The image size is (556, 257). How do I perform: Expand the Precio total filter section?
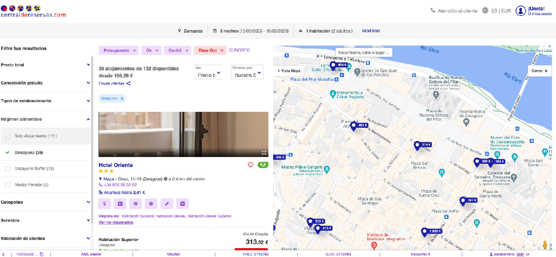[46, 65]
